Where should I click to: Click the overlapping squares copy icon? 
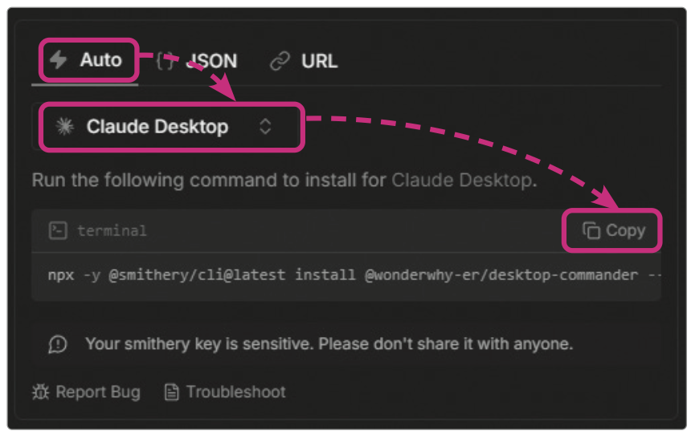click(591, 231)
